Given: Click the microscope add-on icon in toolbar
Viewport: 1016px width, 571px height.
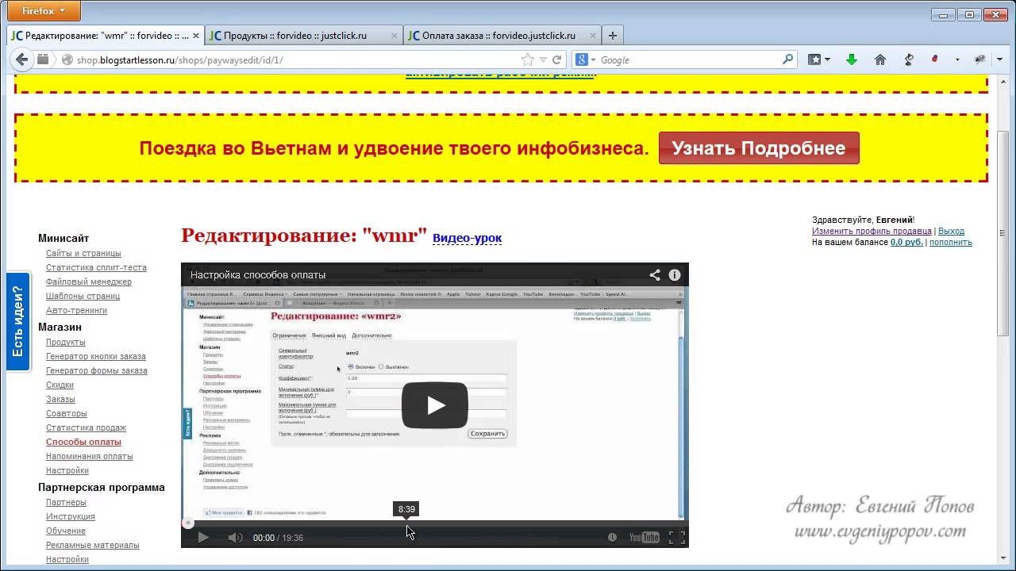Looking at the screenshot, I should coord(909,59).
